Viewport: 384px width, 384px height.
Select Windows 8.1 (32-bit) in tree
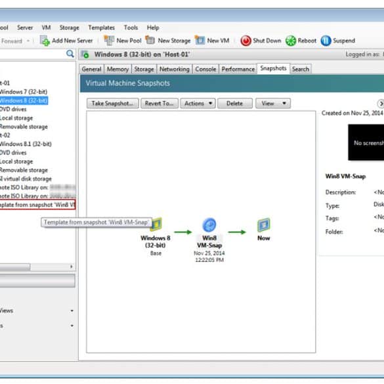click(26, 144)
